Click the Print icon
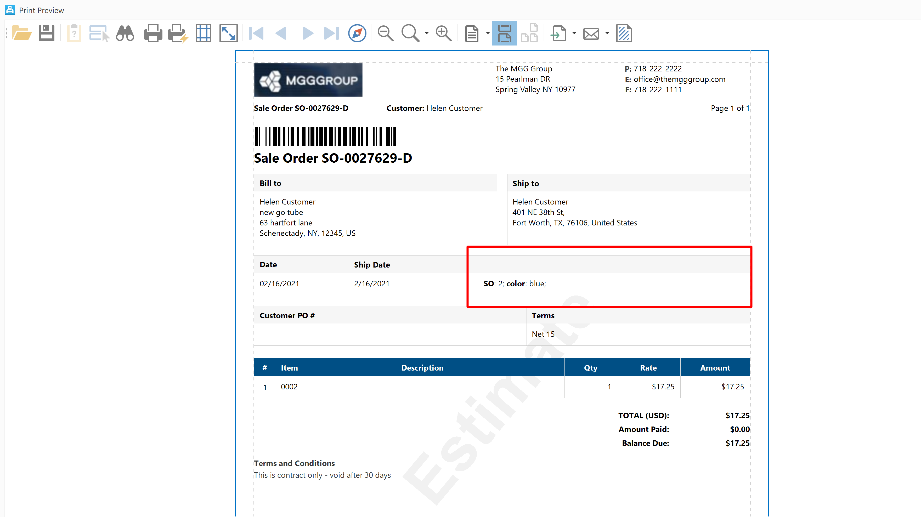Image resolution: width=921 pixels, height=517 pixels. (153, 34)
